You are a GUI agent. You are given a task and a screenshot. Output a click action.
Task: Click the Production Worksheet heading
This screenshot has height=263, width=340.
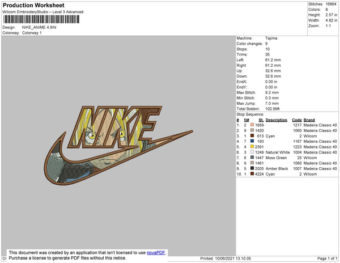point(33,6)
